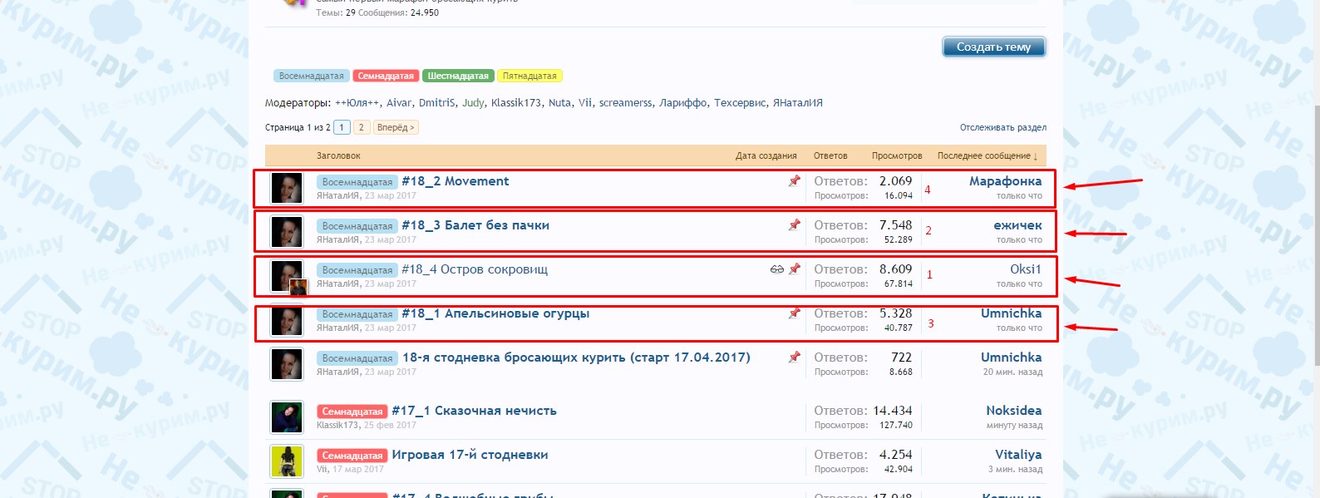Sort by Последнее сообщение column header
1320x498 pixels.
point(988,155)
